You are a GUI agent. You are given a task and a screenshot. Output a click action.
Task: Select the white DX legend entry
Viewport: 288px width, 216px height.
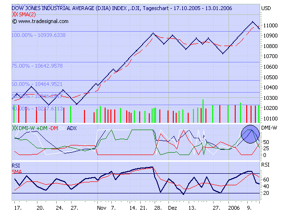(x=62, y=128)
